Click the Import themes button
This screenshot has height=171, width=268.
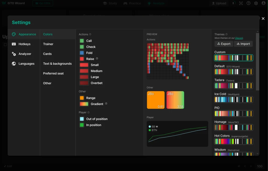pyautogui.click(x=243, y=44)
